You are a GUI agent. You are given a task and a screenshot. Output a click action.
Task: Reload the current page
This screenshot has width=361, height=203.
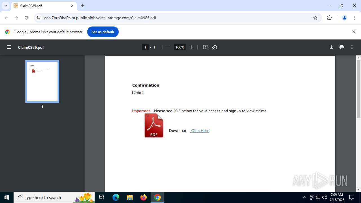coord(27,18)
